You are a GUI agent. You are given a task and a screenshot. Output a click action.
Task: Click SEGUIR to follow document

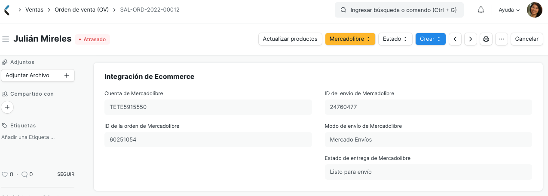66,175
